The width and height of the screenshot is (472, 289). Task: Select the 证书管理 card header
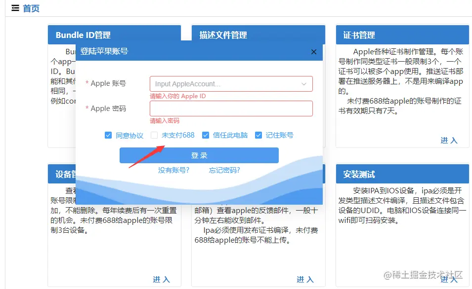tap(402, 35)
